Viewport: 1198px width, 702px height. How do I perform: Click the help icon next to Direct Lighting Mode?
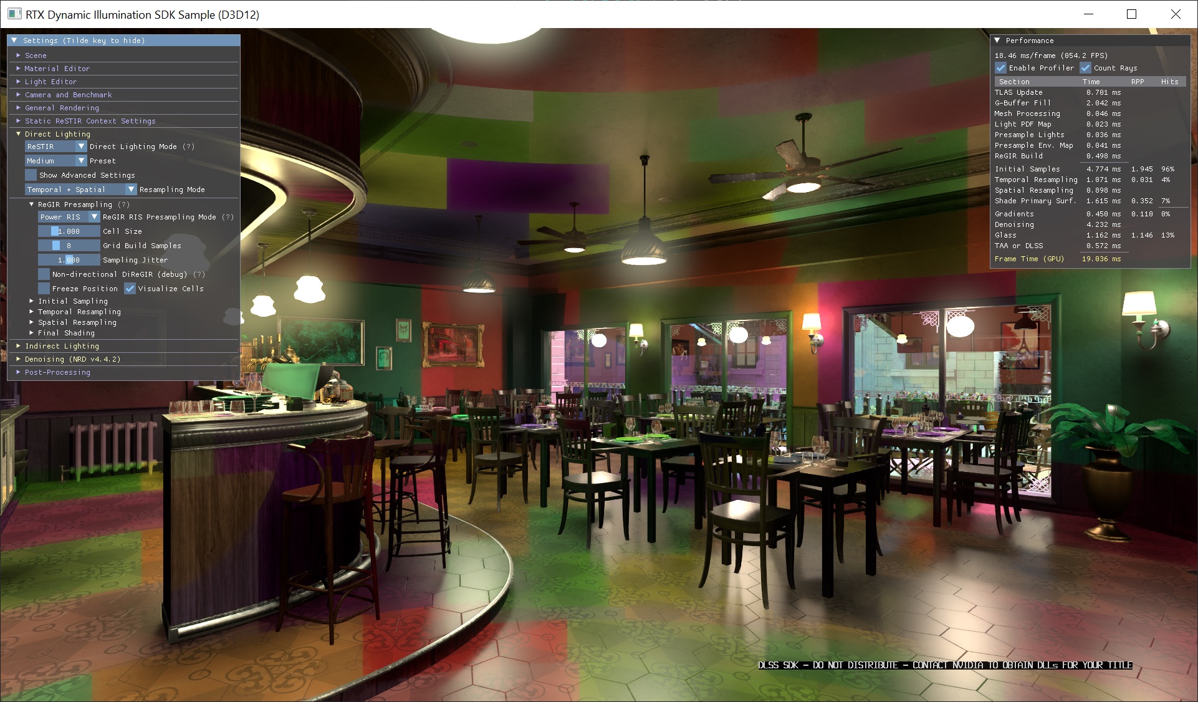point(189,147)
